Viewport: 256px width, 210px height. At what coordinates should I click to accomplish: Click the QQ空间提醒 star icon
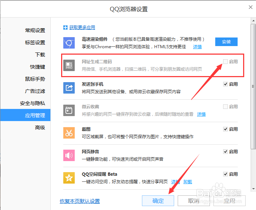coord(69,178)
